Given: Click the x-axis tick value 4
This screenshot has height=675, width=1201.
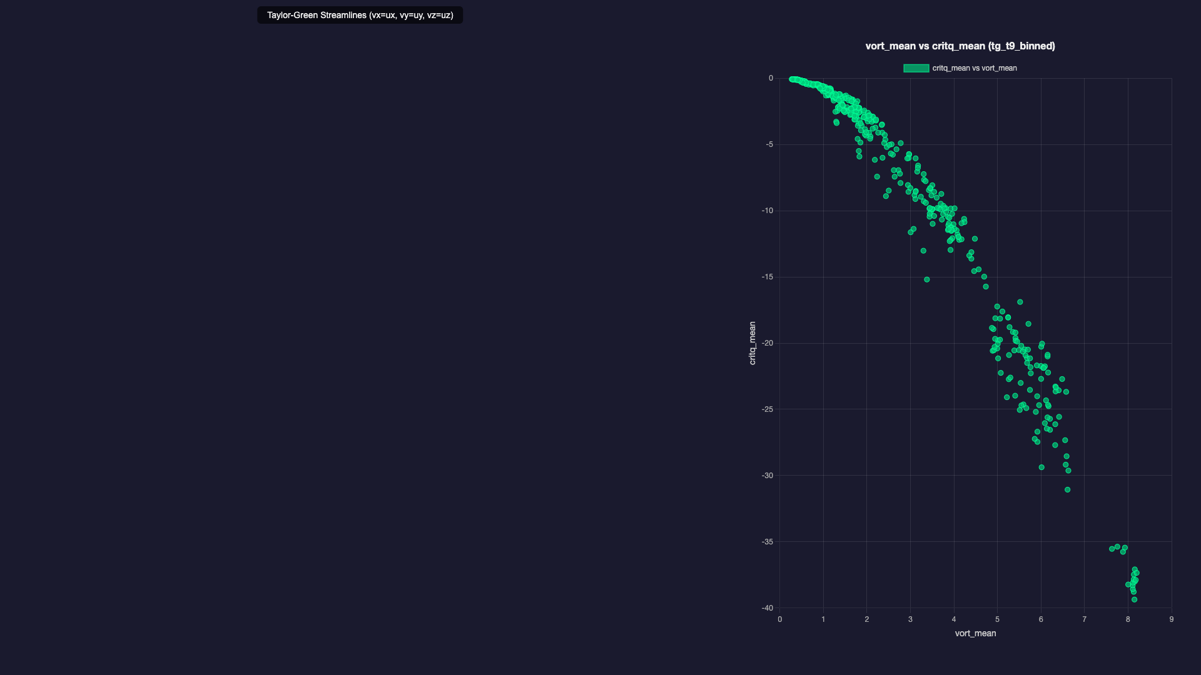Looking at the screenshot, I should [954, 619].
